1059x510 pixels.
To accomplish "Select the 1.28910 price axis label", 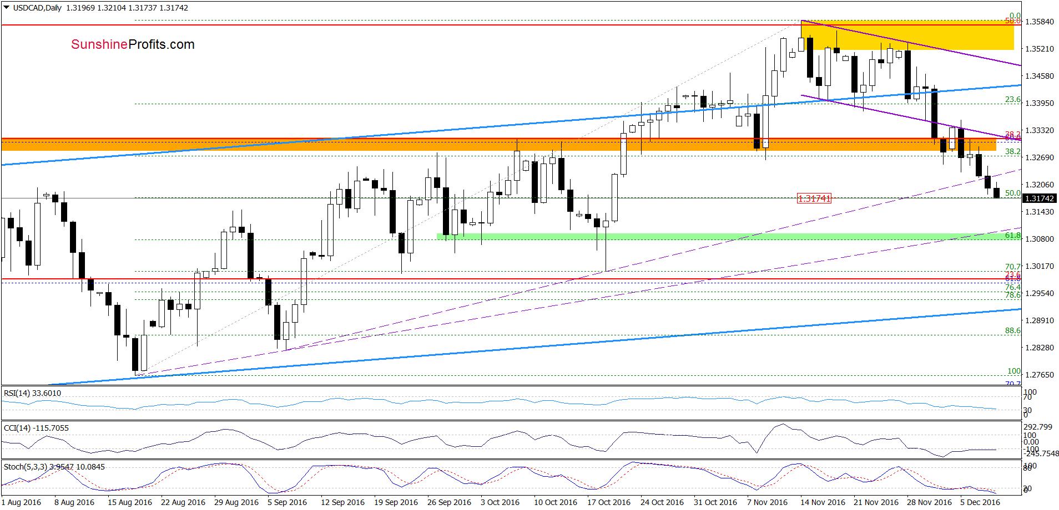I will [x=1040, y=320].
